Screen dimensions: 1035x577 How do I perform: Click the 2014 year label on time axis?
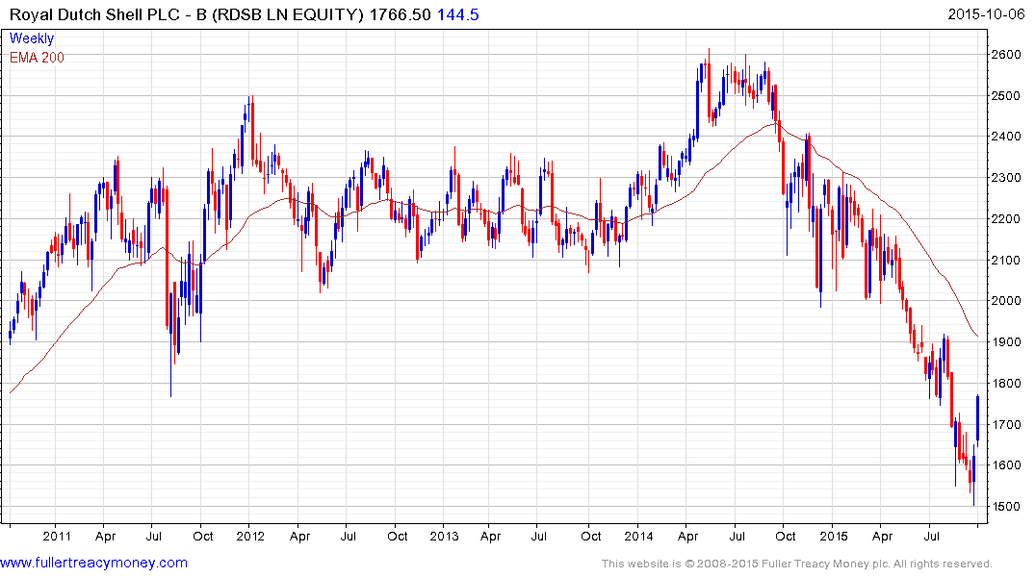pyautogui.click(x=639, y=536)
